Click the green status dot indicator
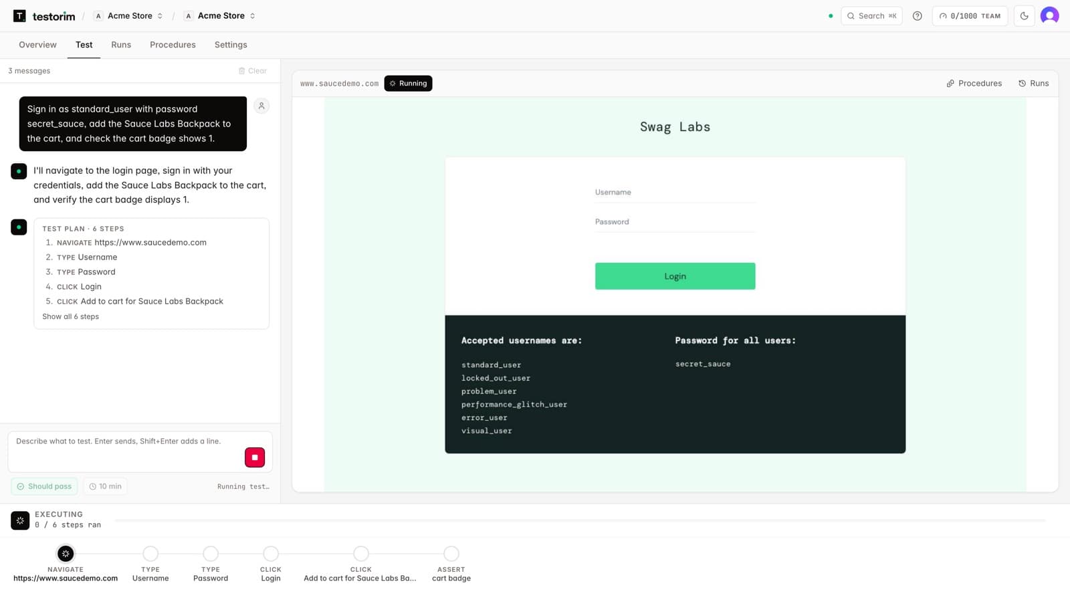Screen dimensions: 1070x602 (831, 16)
